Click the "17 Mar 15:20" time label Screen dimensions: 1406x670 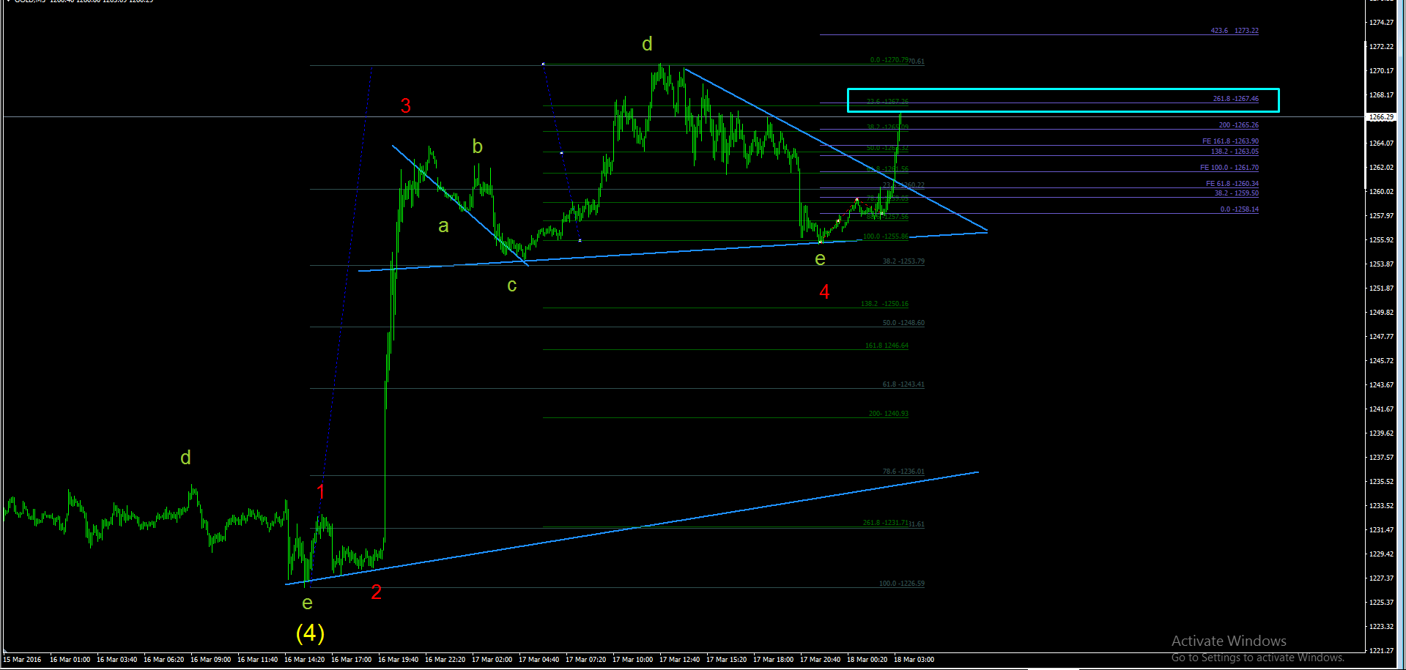726,660
